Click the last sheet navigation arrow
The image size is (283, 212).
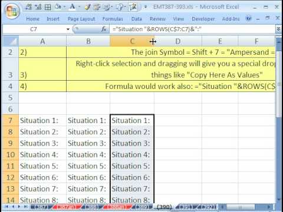click(25, 207)
